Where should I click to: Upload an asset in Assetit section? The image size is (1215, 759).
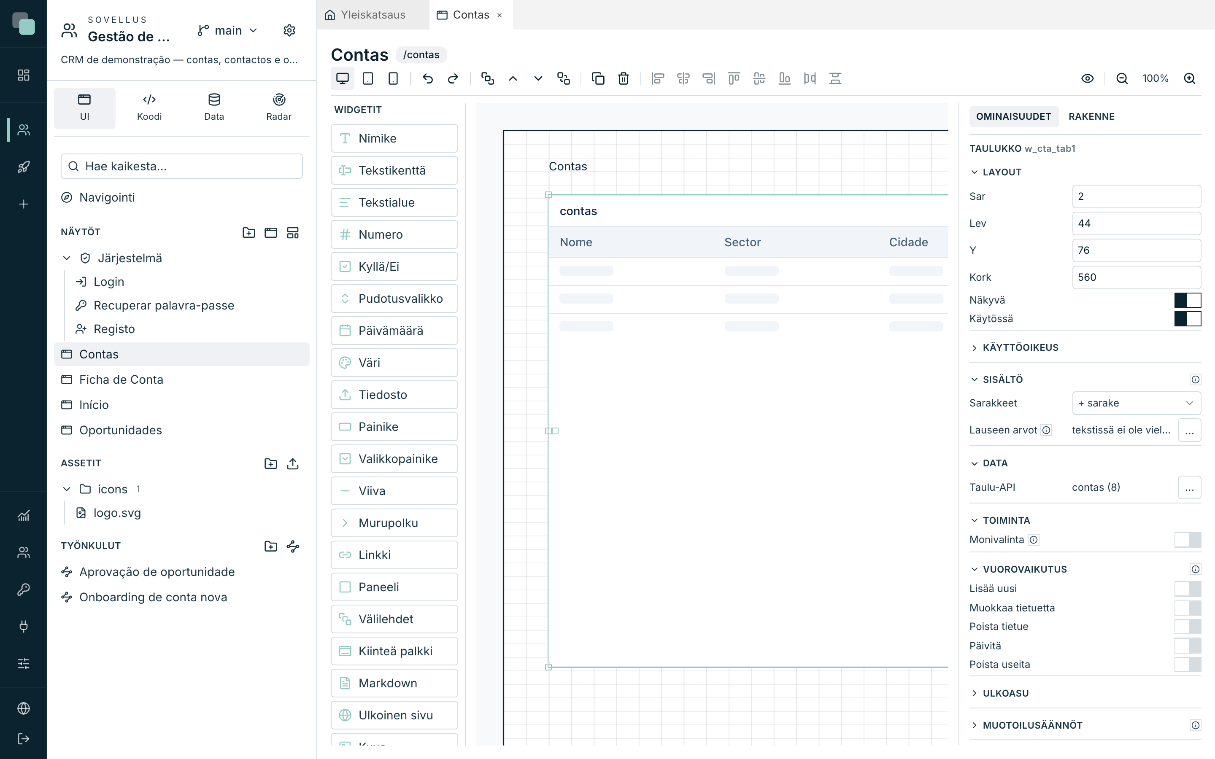point(293,463)
